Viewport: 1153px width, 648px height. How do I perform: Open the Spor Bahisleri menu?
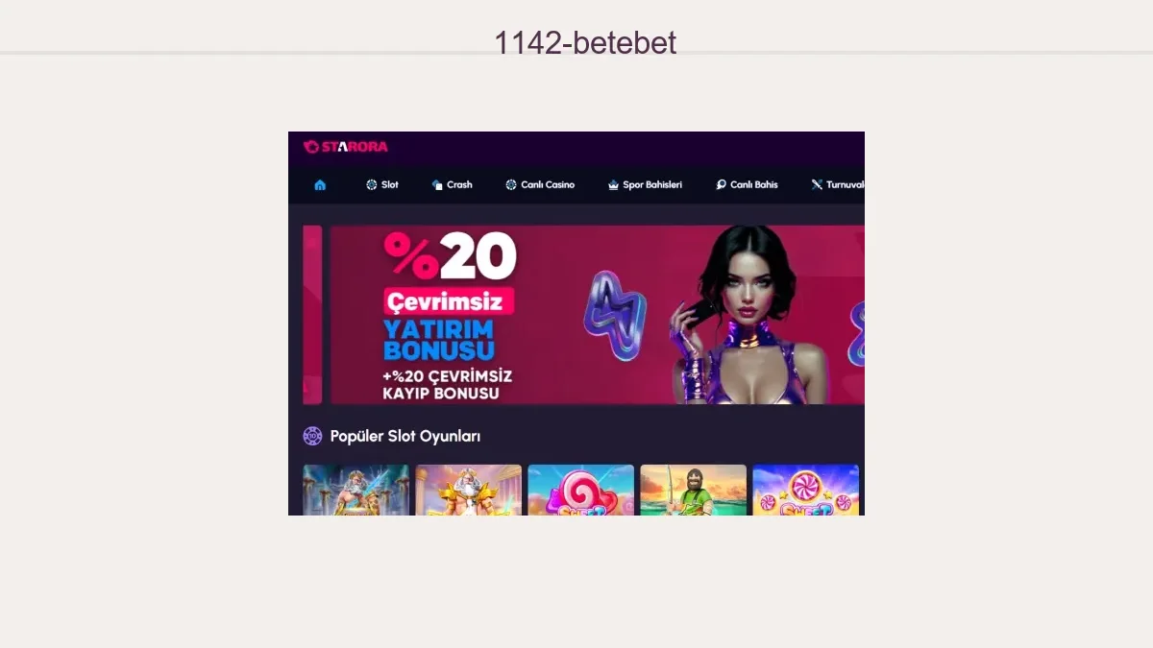pyautogui.click(x=652, y=184)
